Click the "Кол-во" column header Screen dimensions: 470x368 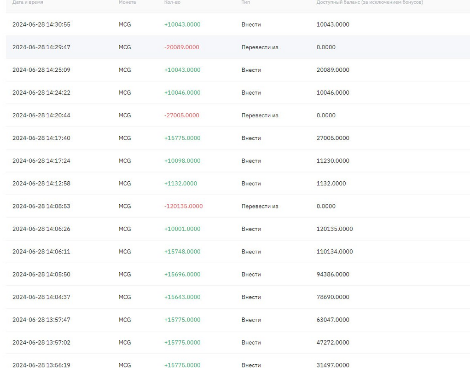point(172,2)
